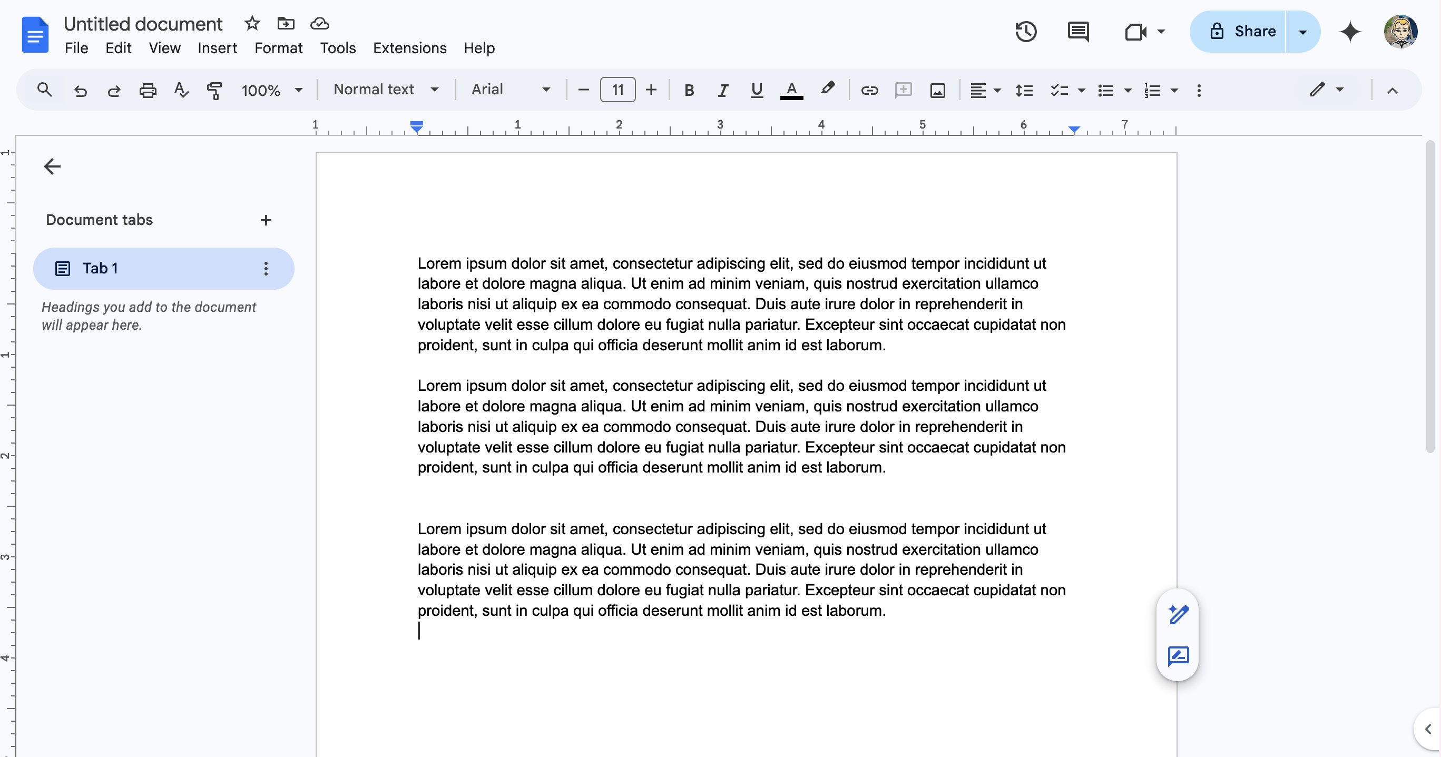Insert a link
The image size is (1441, 757).
tap(869, 90)
